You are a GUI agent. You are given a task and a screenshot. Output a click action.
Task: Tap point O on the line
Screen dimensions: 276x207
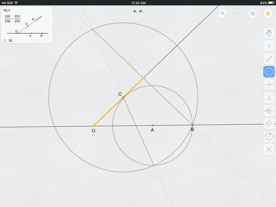tap(93, 126)
